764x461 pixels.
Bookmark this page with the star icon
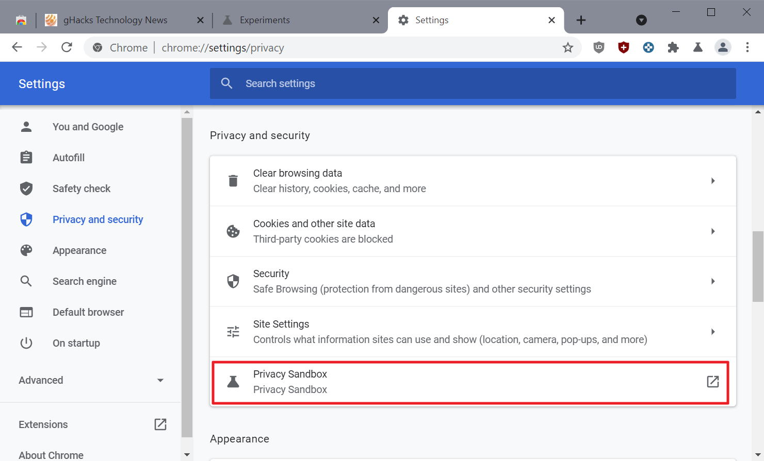tap(568, 48)
